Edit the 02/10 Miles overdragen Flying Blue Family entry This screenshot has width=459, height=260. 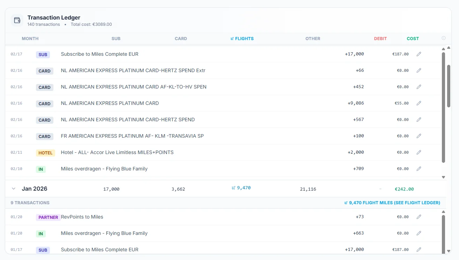click(419, 168)
